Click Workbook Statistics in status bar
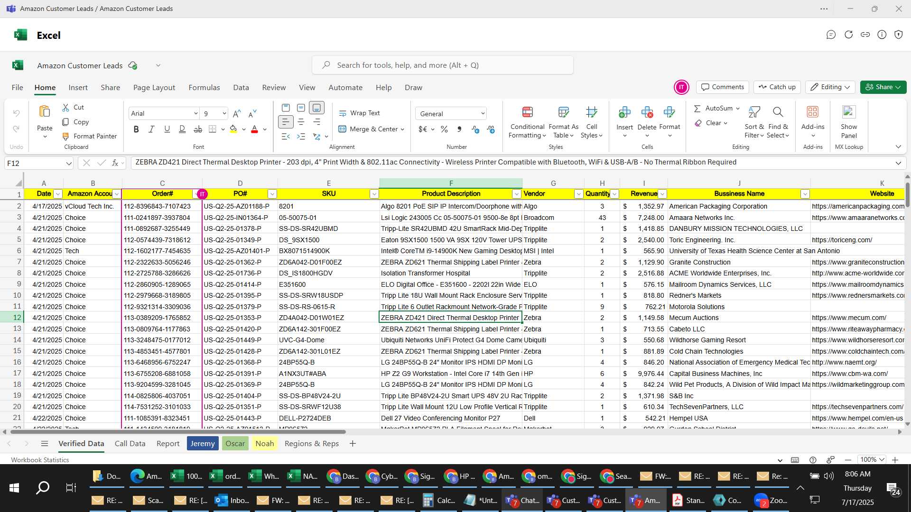Image resolution: width=911 pixels, height=512 pixels. coord(40,460)
